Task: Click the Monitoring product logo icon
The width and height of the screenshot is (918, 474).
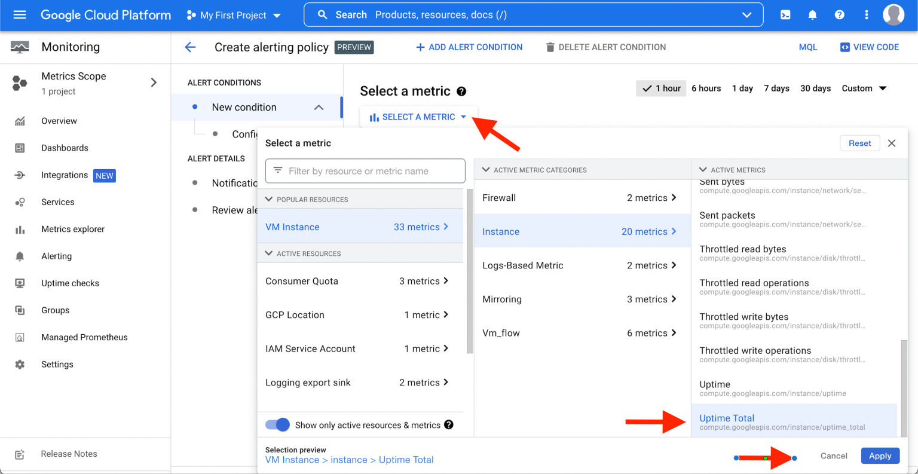Action: point(20,47)
